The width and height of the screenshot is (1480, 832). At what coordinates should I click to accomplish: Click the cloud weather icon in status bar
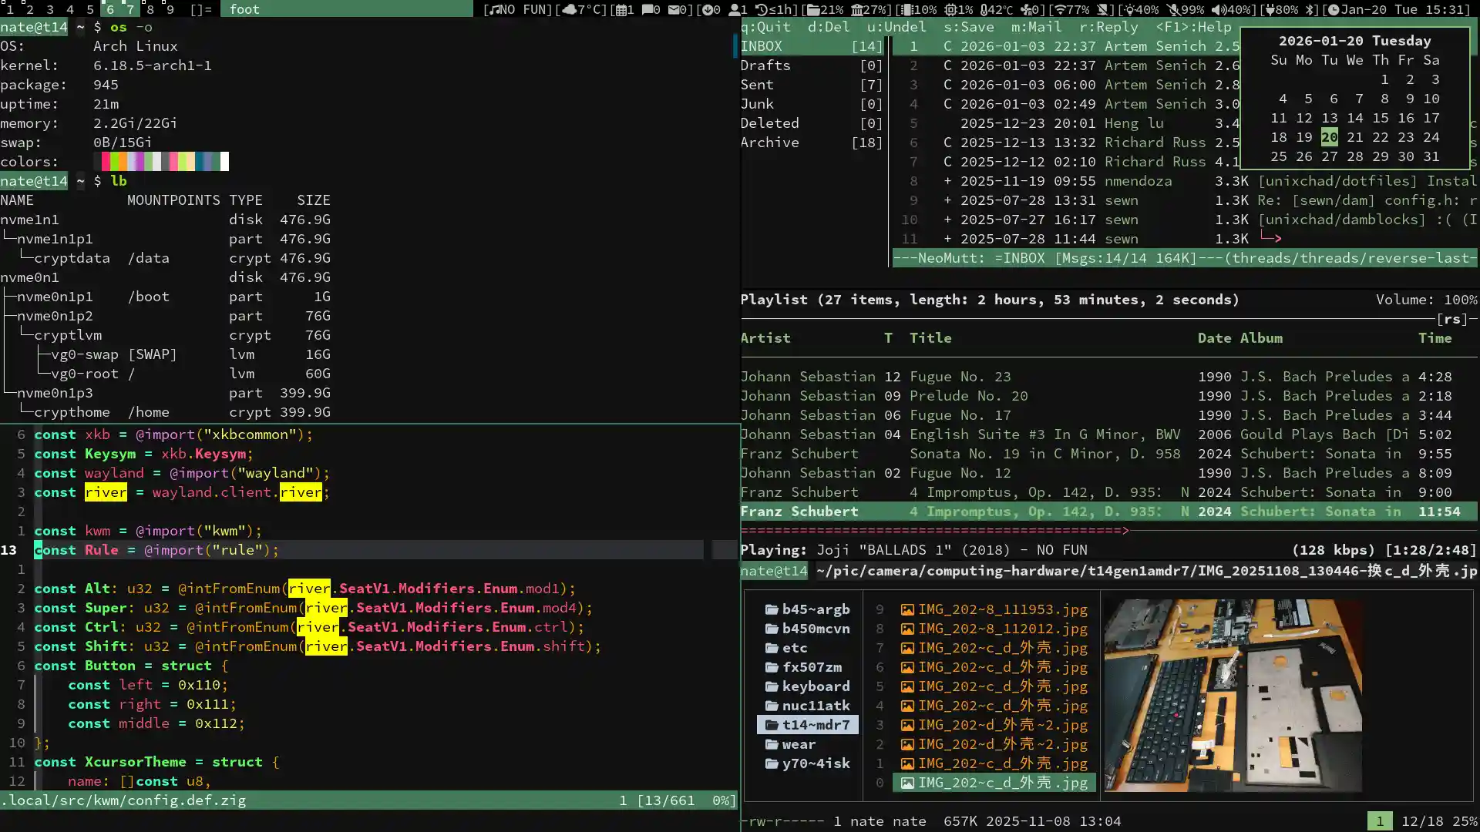tap(569, 9)
